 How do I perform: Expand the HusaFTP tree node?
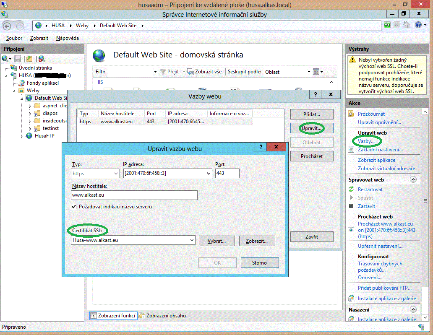tap(22, 136)
